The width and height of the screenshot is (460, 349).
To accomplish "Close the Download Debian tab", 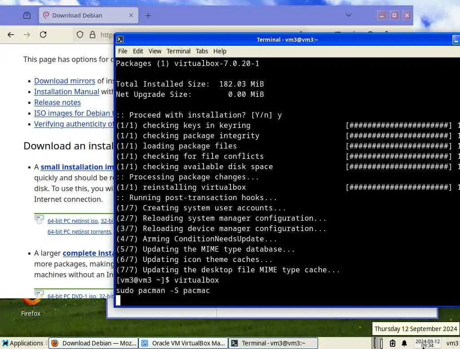I will 131,15.
